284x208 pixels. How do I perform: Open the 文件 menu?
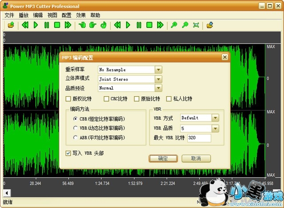point(9,15)
